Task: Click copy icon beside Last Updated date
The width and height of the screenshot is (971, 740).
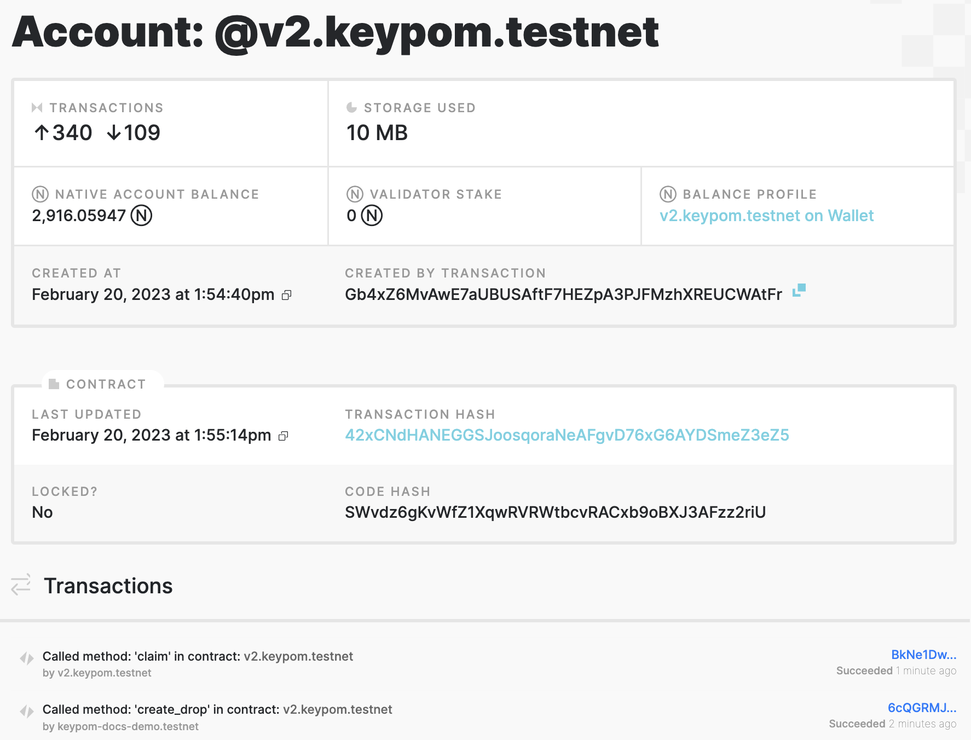Action: pyautogui.click(x=283, y=436)
